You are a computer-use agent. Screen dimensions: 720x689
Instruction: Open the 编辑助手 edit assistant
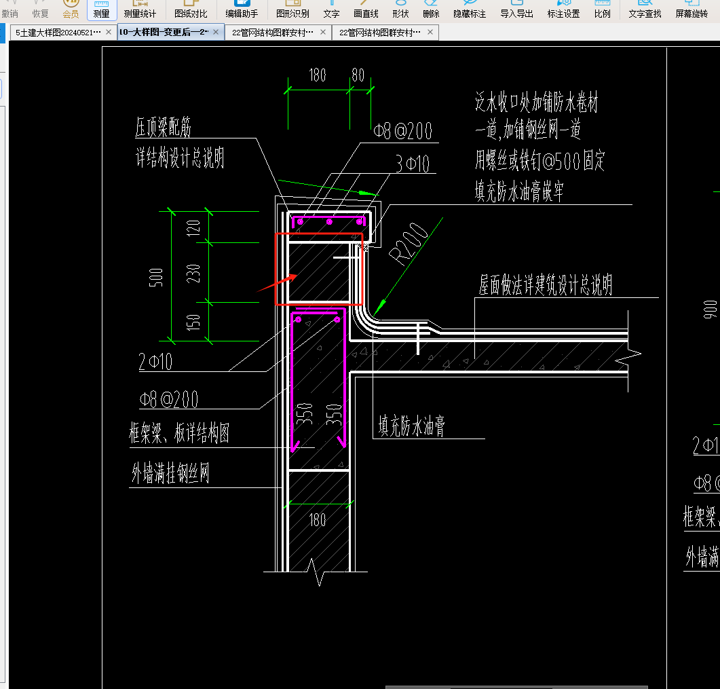point(242,10)
